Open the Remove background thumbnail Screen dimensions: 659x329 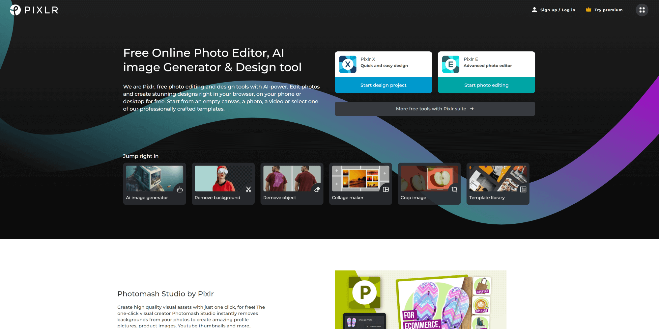tap(223, 178)
